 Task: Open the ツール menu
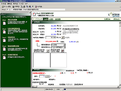point(21,4)
